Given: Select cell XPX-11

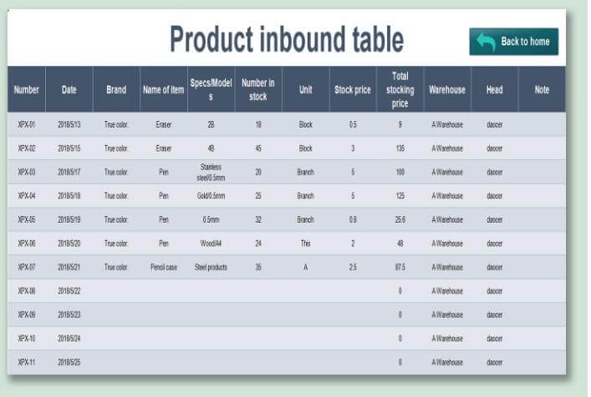Looking at the screenshot, I should (x=27, y=362).
